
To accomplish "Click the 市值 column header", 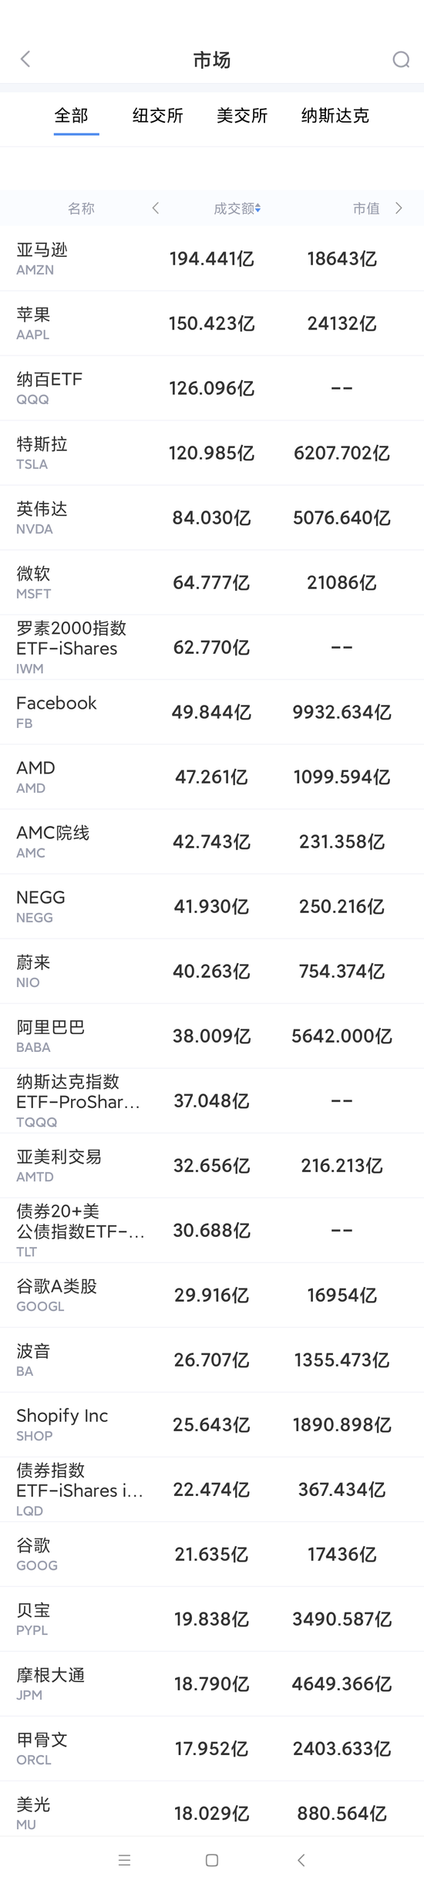I will click(x=366, y=208).
